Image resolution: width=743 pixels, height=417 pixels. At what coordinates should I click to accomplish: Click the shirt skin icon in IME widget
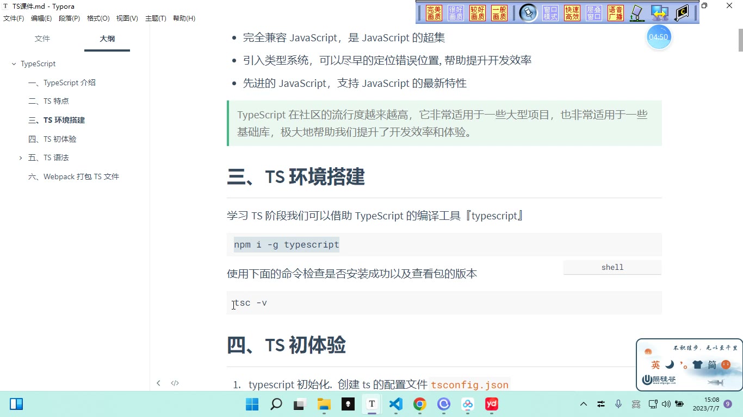698,365
